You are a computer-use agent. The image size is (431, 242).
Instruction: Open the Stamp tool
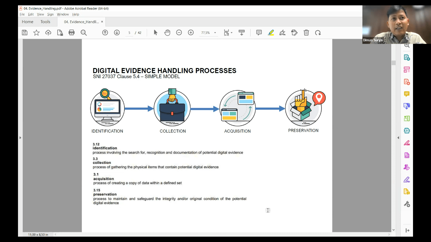click(x=294, y=32)
